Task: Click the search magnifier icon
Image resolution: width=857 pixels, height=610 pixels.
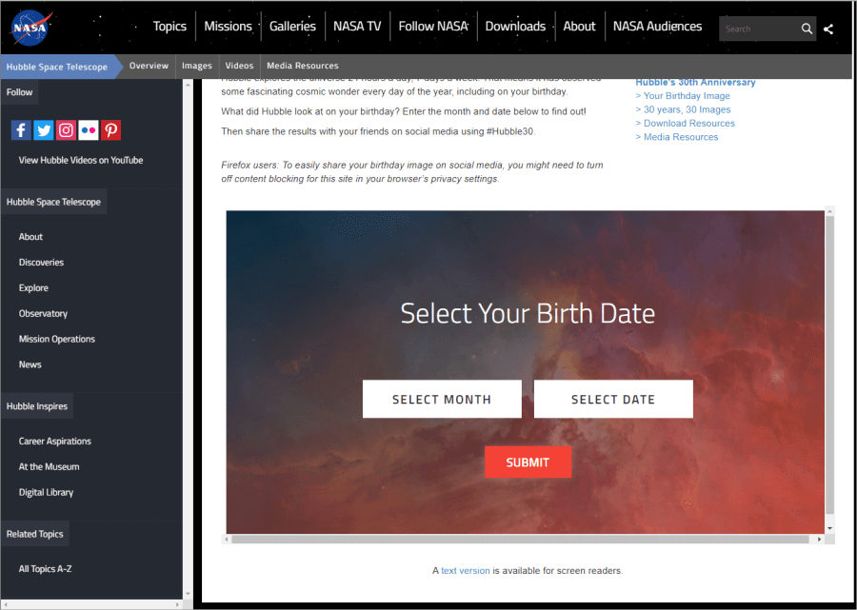Action: point(807,30)
